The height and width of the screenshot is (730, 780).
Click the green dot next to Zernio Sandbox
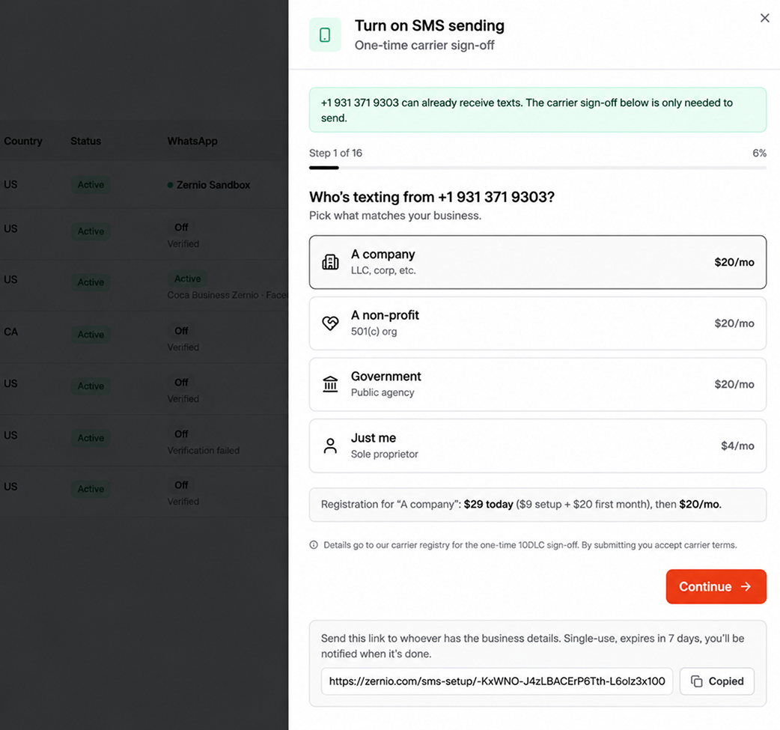[170, 185]
